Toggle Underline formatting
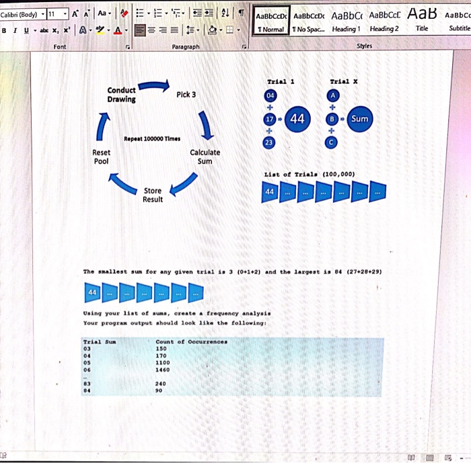471x463 pixels. click(26, 30)
